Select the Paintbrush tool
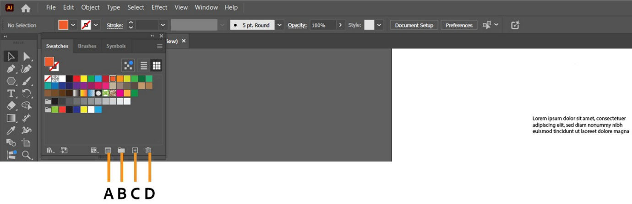This screenshot has width=632, height=204. (27, 81)
